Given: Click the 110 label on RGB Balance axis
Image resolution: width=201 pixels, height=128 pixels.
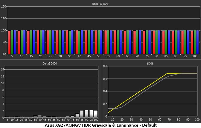Looking at the screenshot, I should pos(3,19).
